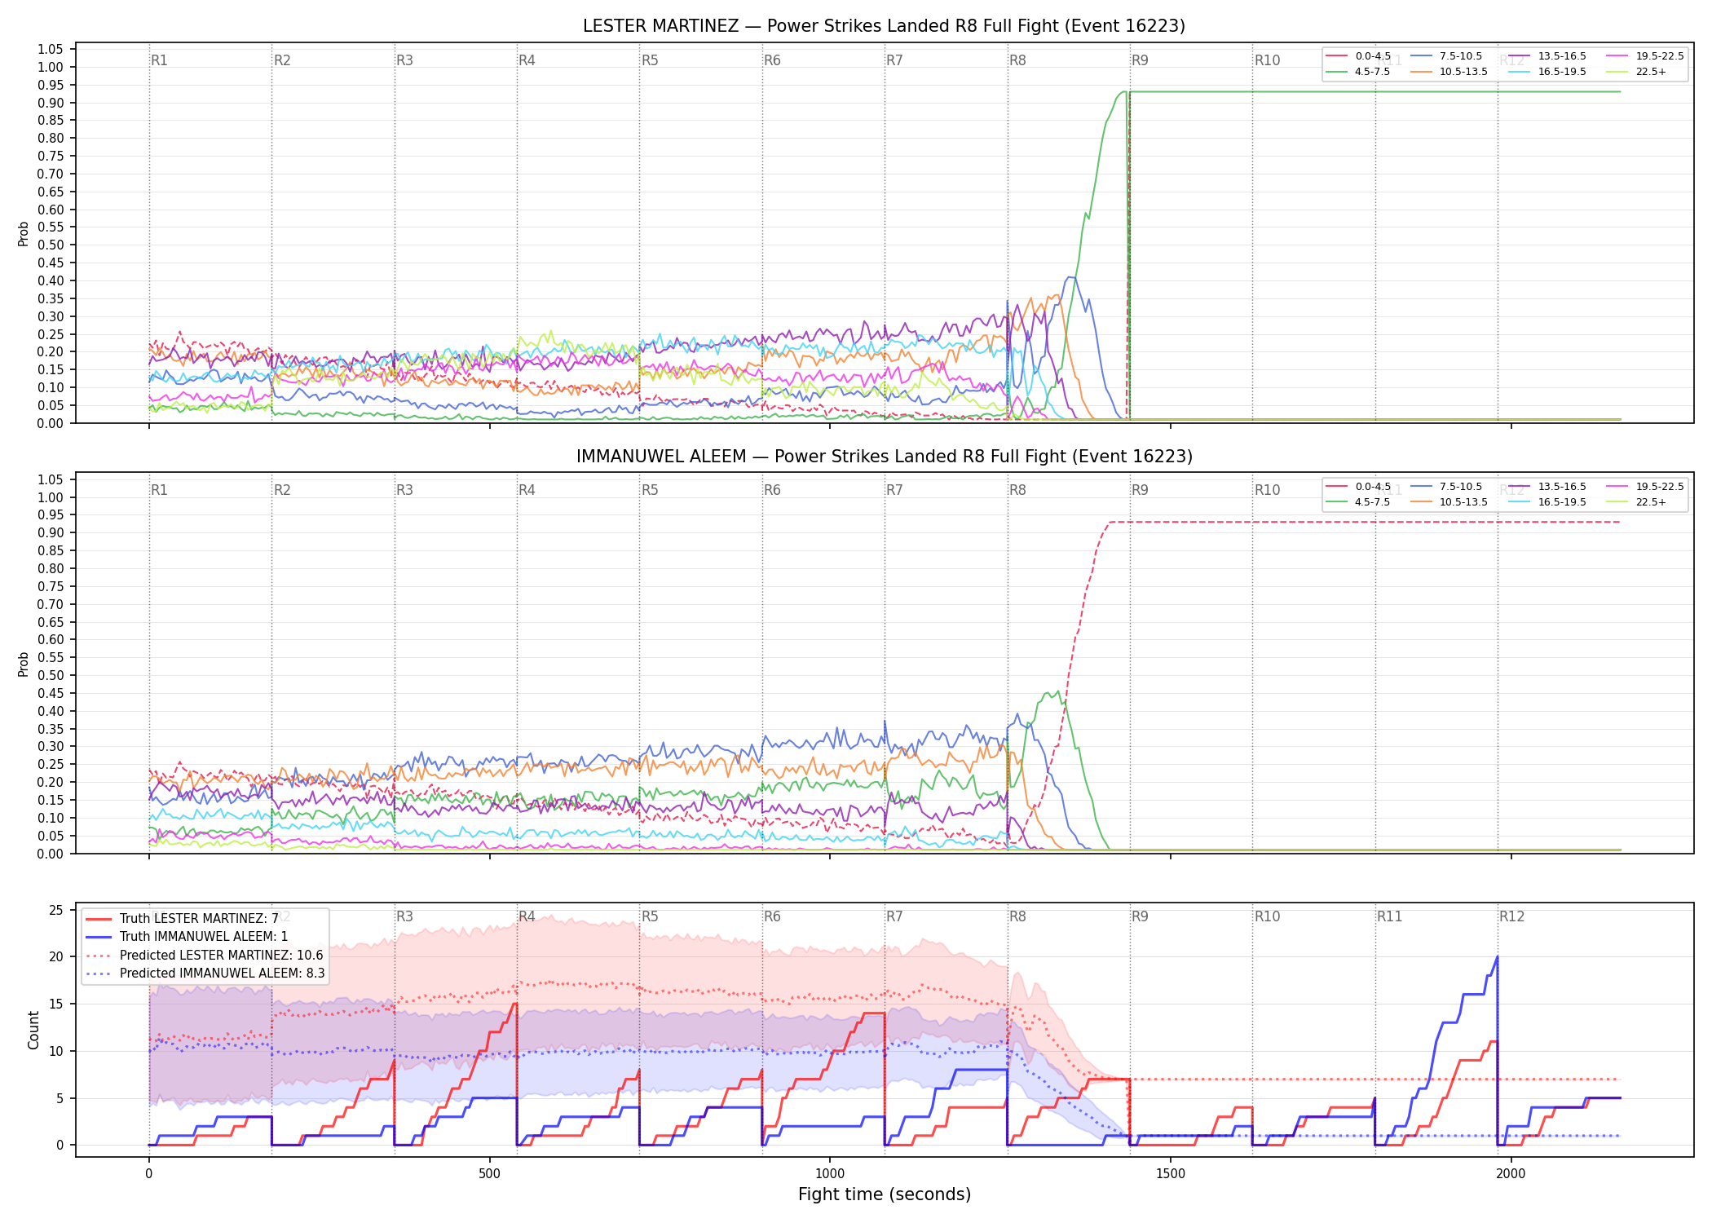The width and height of the screenshot is (1712, 1223).
Task: Click the 22.5+ legend entry in top chart
Action: coord(1637,72)
